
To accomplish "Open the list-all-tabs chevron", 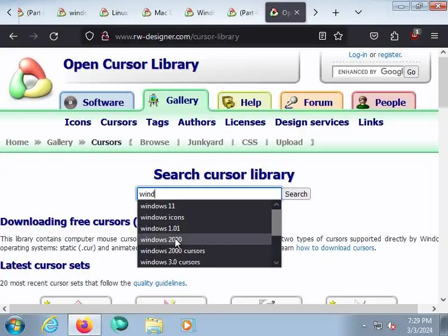I will pos(358,12).
